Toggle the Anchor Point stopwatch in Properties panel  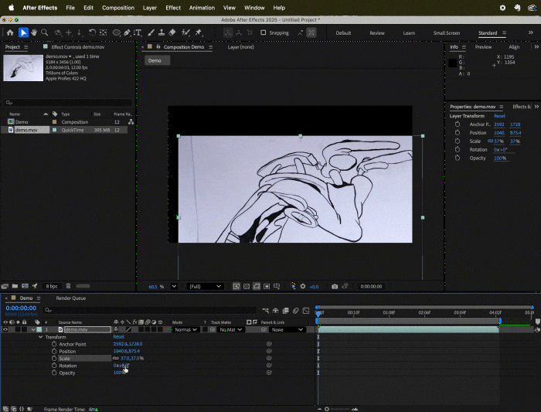[x=458, y=124]
